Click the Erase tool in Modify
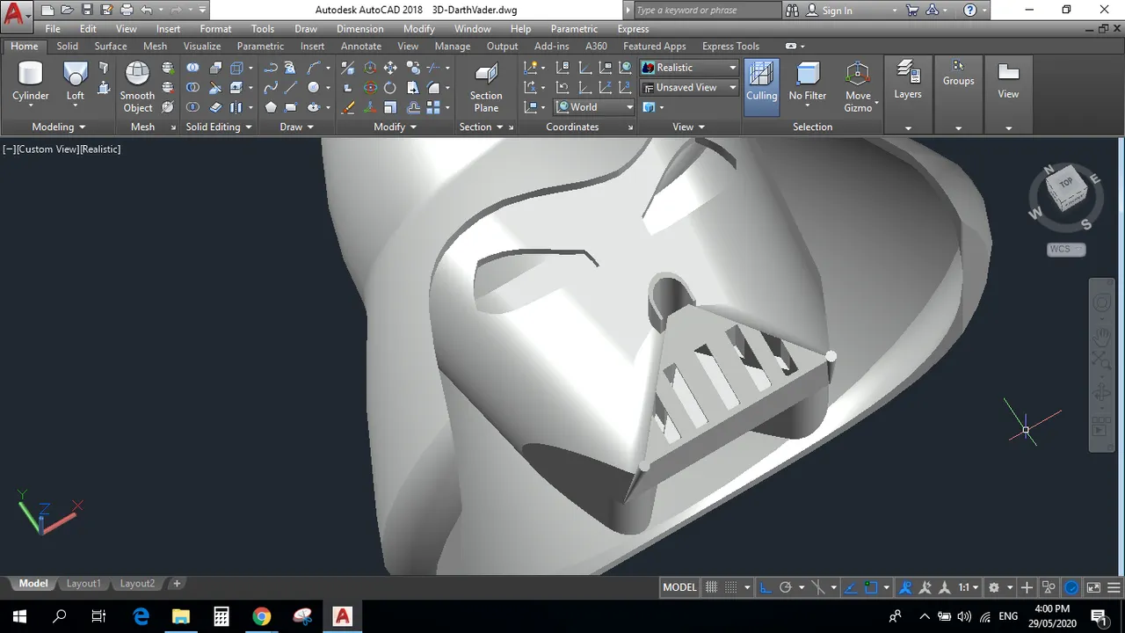The height and width of the screenshot is (633, 1125). click(x=348, y=107)
